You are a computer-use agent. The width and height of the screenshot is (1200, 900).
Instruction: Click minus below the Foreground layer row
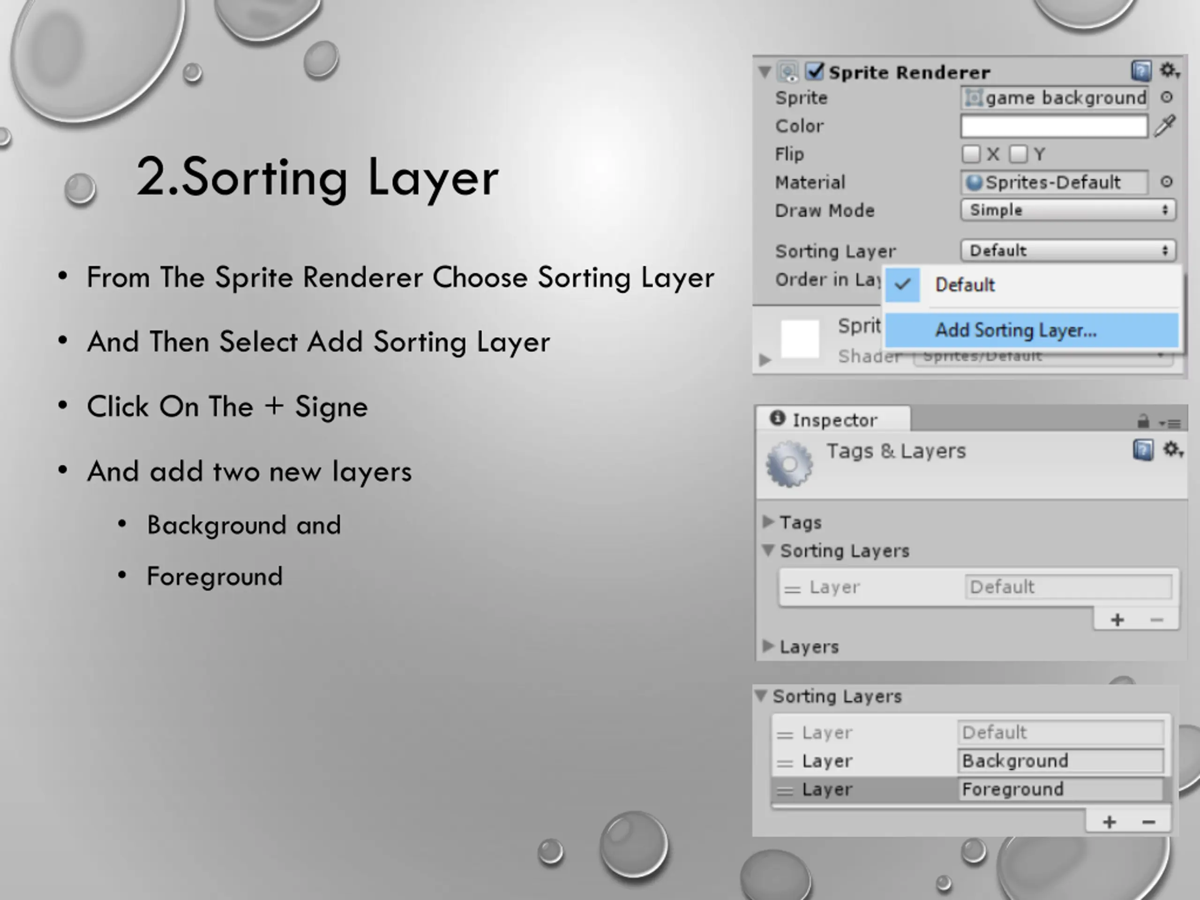coord(1148,823)
